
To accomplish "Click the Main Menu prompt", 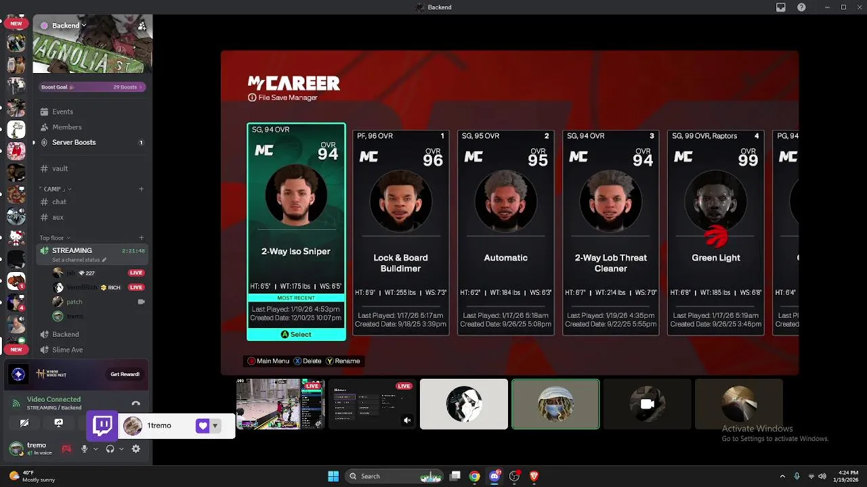I will coord(268,361).
